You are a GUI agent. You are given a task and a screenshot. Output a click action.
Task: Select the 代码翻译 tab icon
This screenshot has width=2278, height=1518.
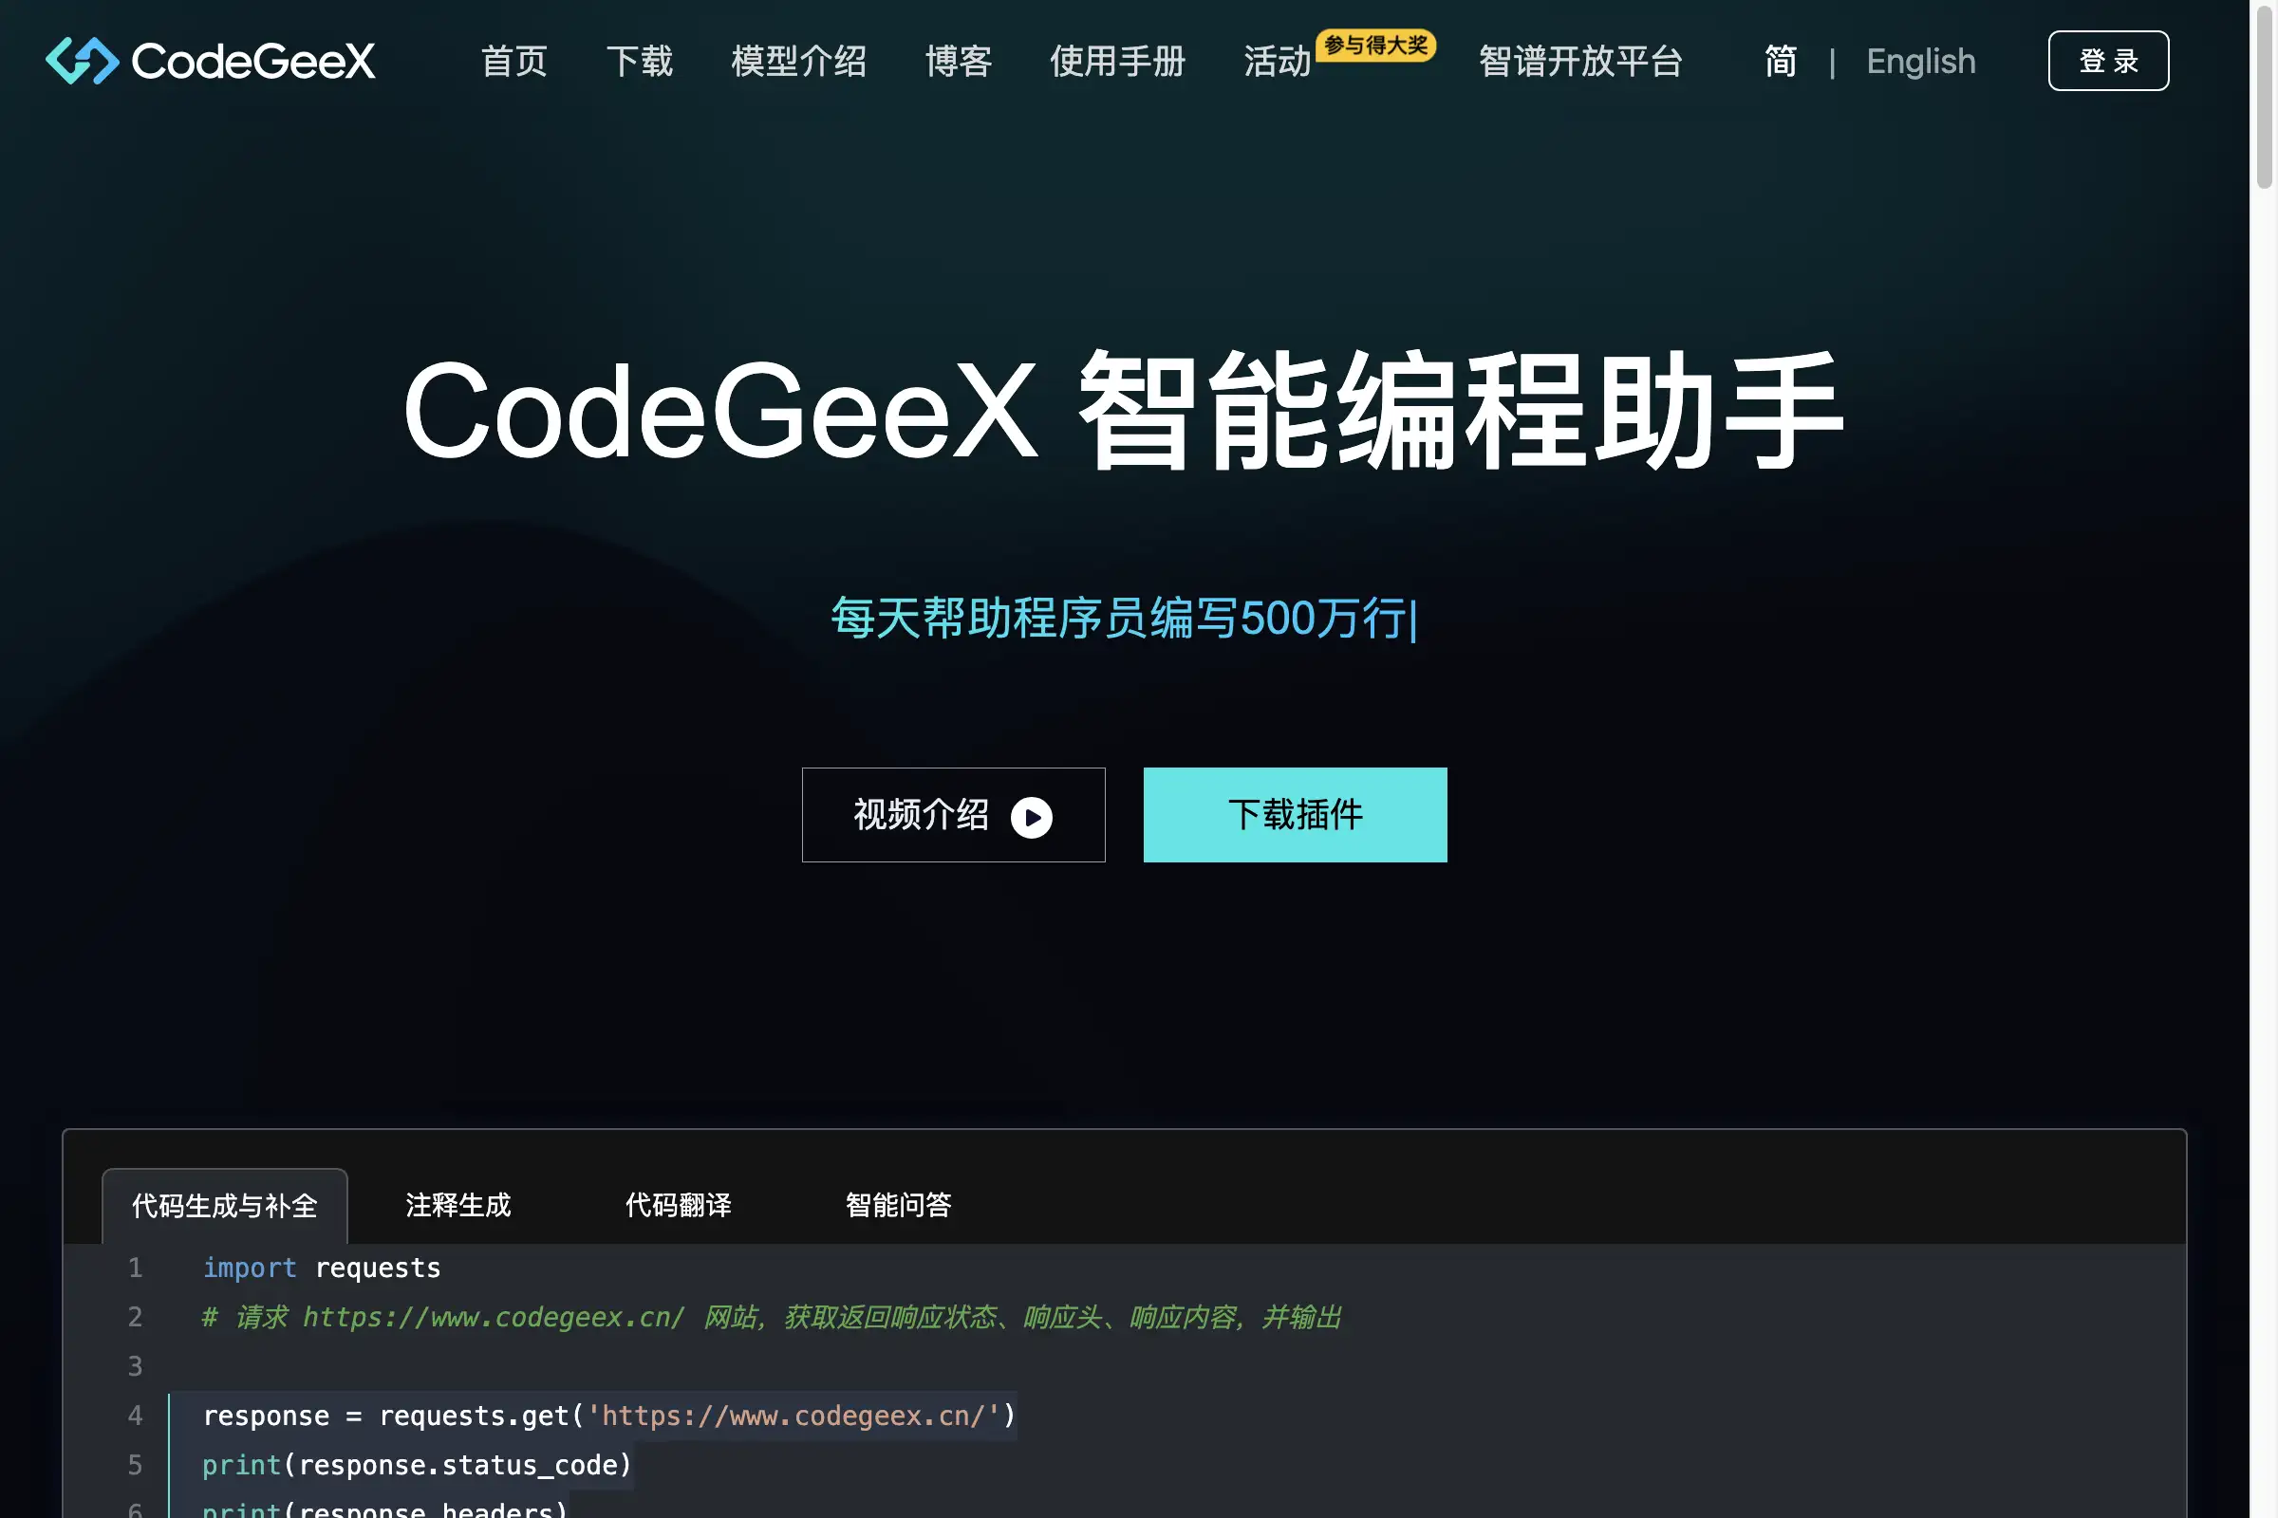click(x=678, y=1205)
